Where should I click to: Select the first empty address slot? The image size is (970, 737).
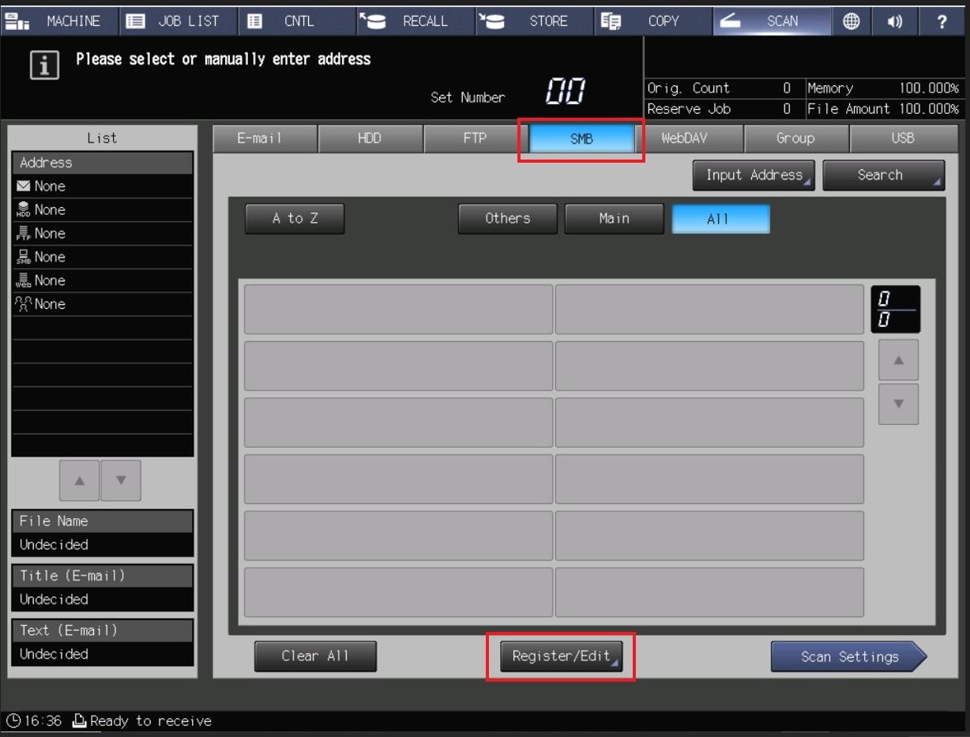(398, 310)
